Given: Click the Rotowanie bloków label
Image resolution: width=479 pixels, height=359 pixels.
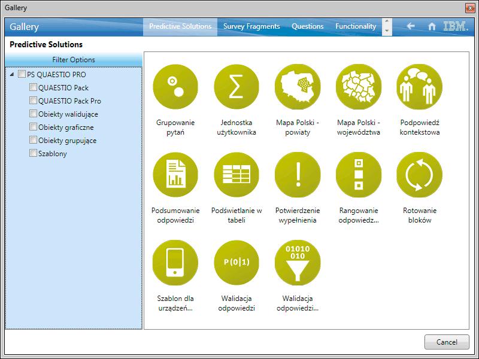Looking at the screenshot, I should (x=420, y=215).
